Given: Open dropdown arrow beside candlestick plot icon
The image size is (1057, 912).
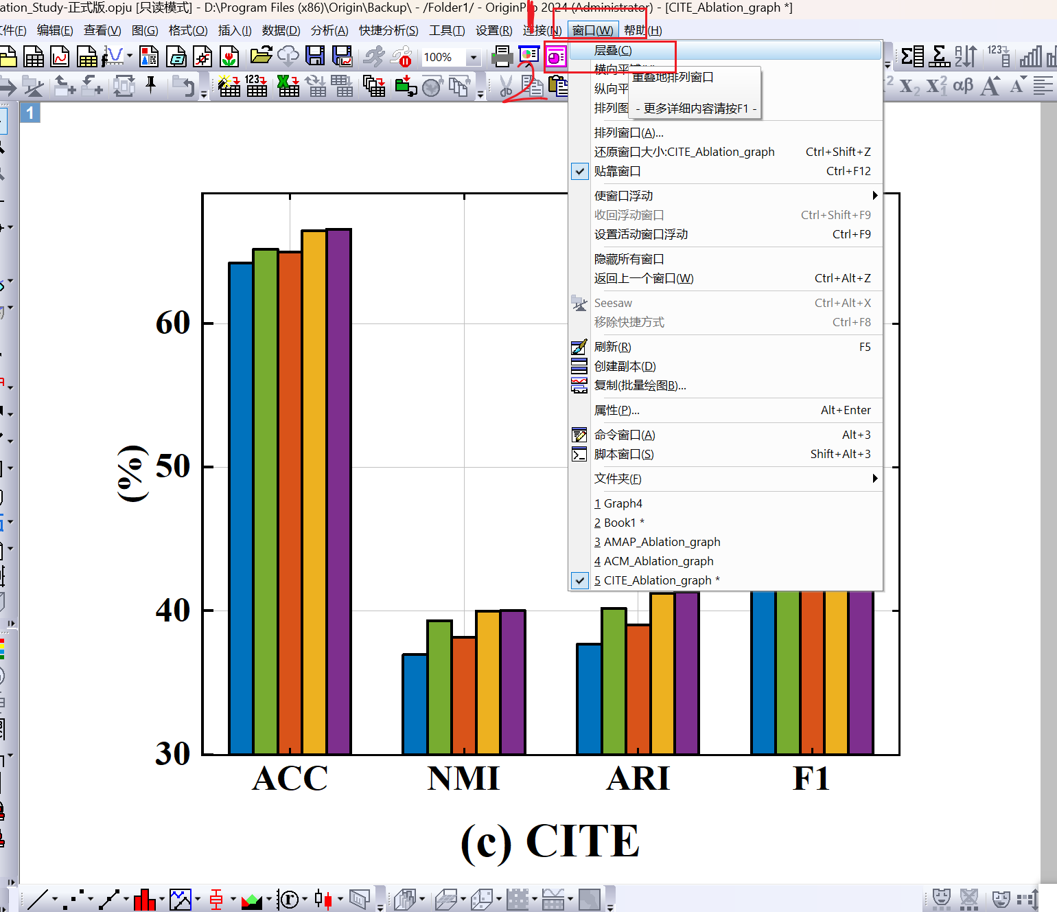Looking at the screenshot, I should click(340, 899).
